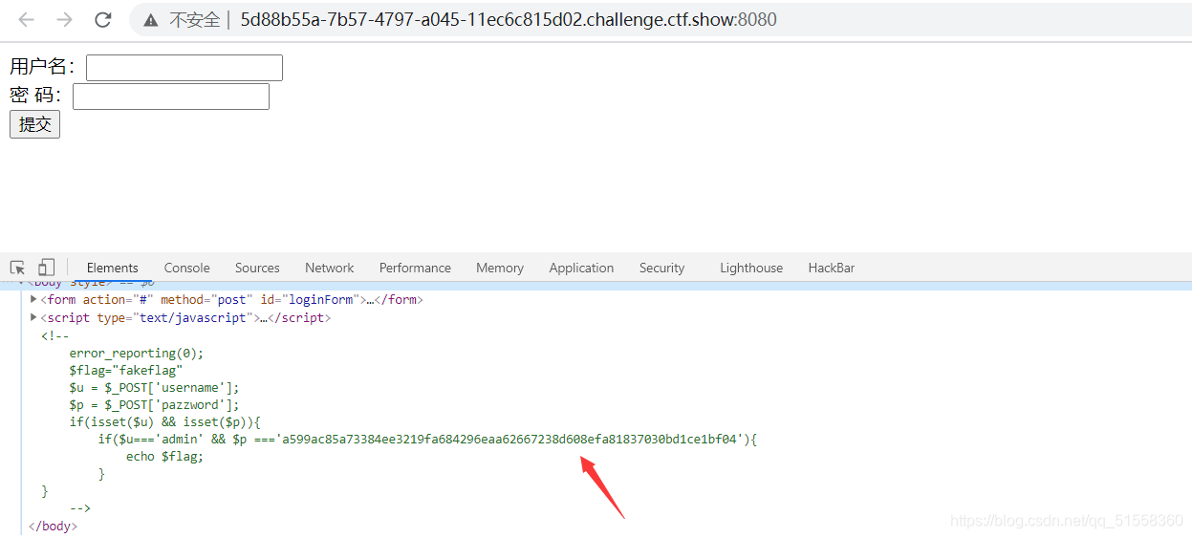
Task: Click the browser back arrow
Action: point(26,19)
